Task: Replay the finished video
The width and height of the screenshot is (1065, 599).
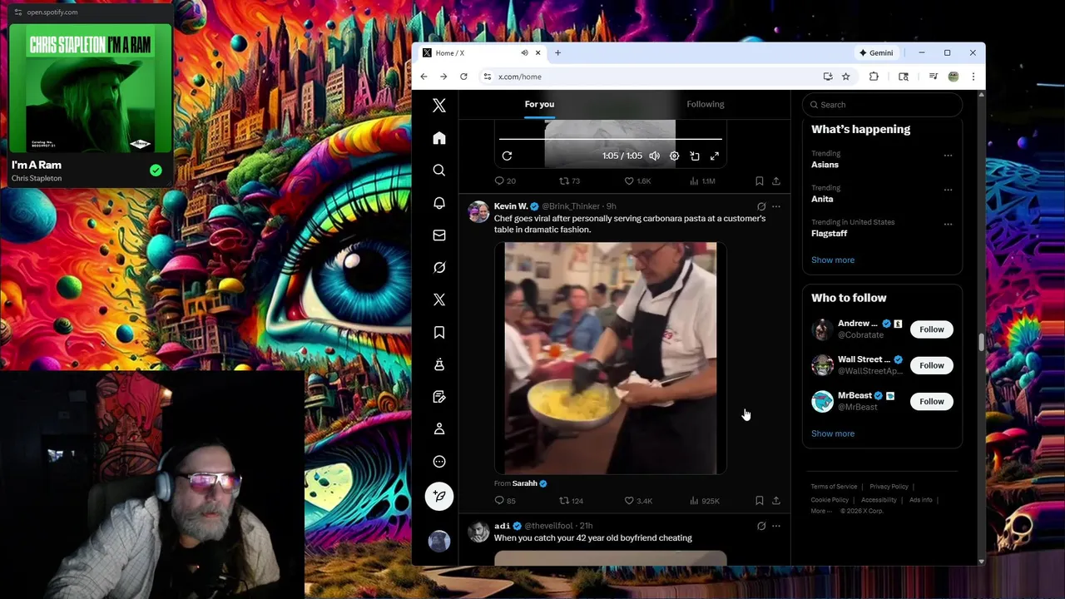Action: pos(507,156)
